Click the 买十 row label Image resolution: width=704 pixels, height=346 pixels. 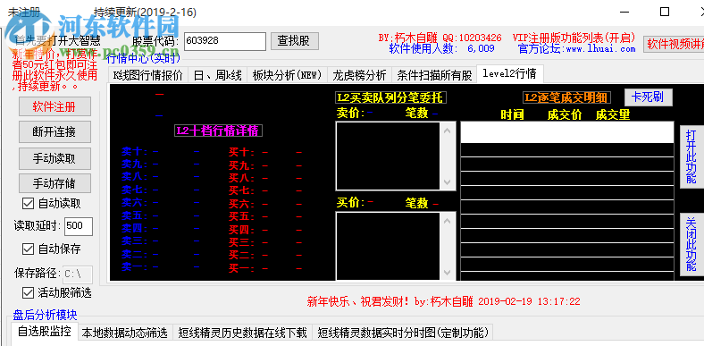tap(241, 152)
